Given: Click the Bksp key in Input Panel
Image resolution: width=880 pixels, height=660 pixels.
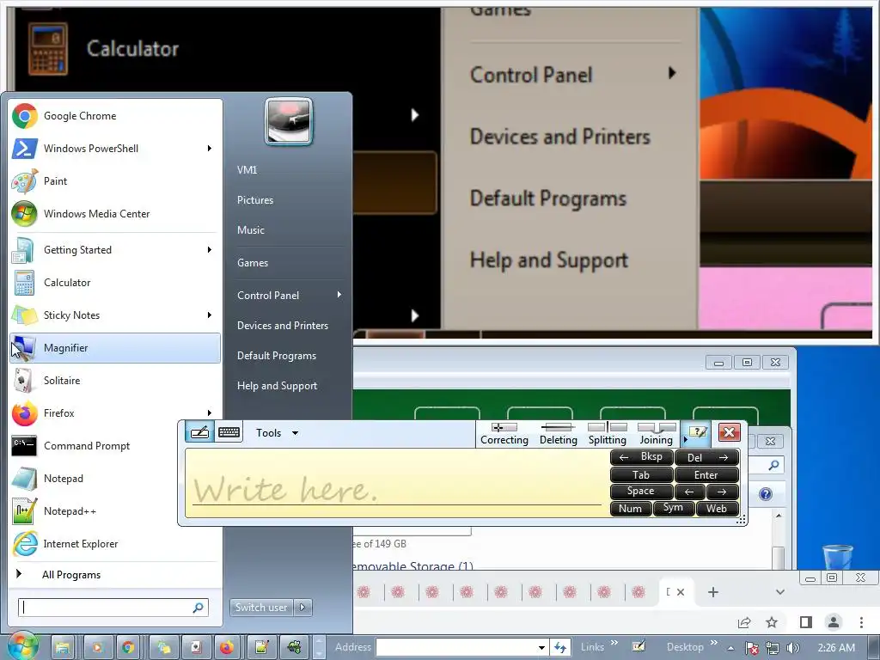Looking at the screenshot, I should pyautogui.click(x=641, y=457).
